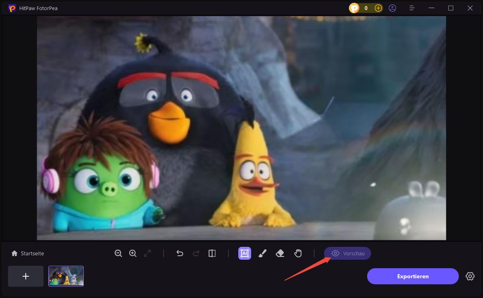The width and height of the screenshot is (483, 298).
Task: Toggle the Vorschau preview
Action: click(x=347, y=253)
